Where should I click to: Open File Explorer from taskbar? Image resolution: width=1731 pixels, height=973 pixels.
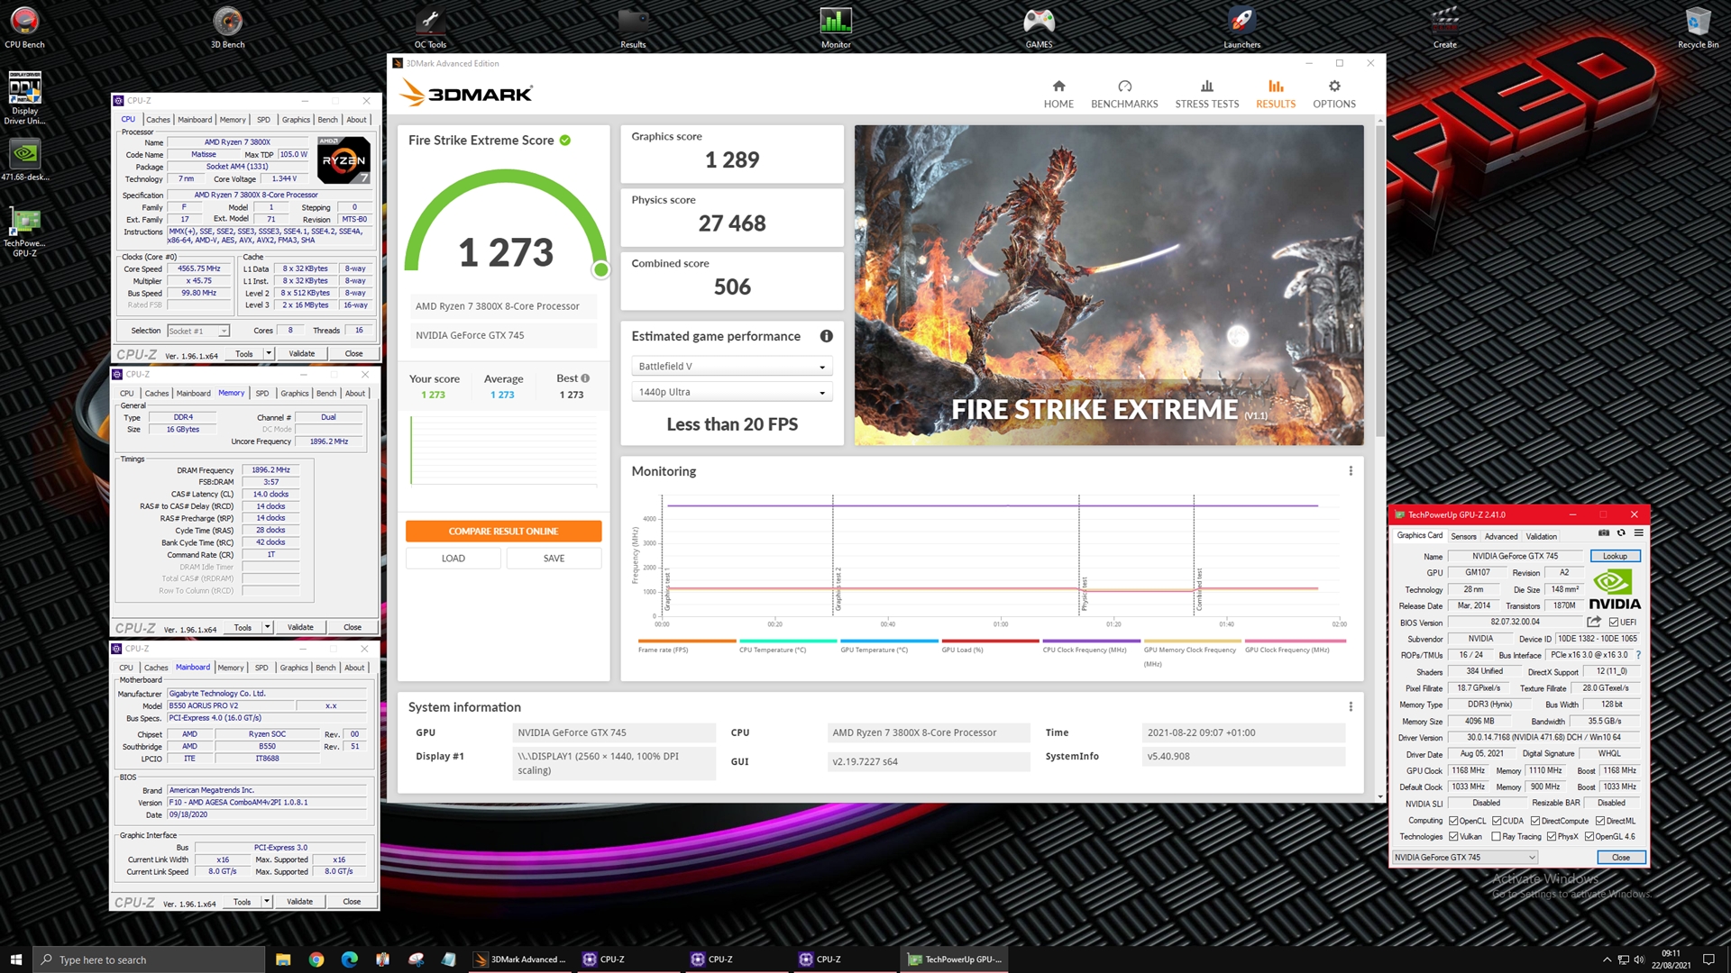(283, 959)
